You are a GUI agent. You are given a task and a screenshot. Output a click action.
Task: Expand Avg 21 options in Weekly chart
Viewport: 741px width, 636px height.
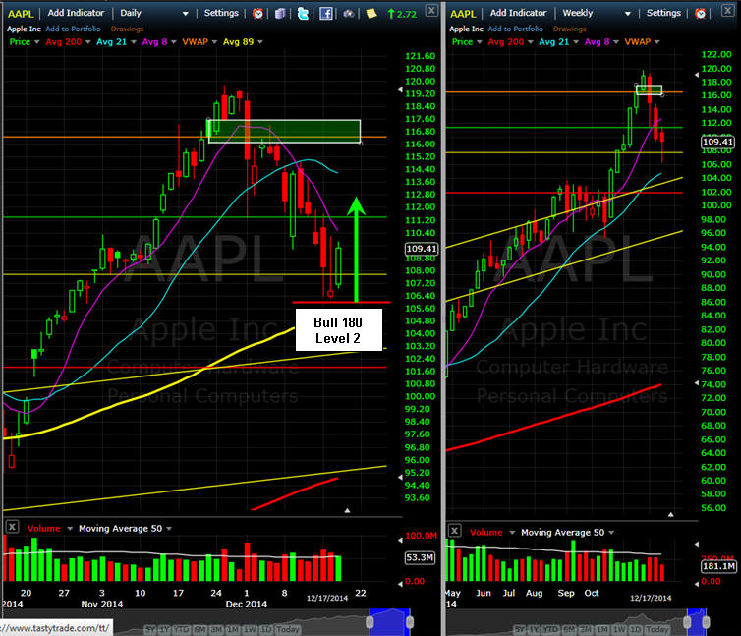coord(576,42)
